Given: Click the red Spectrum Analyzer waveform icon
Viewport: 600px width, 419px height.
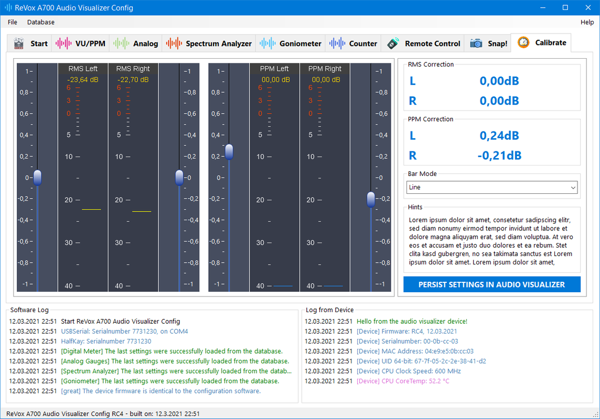Looking at the screenshot, I should coord(174,43).
